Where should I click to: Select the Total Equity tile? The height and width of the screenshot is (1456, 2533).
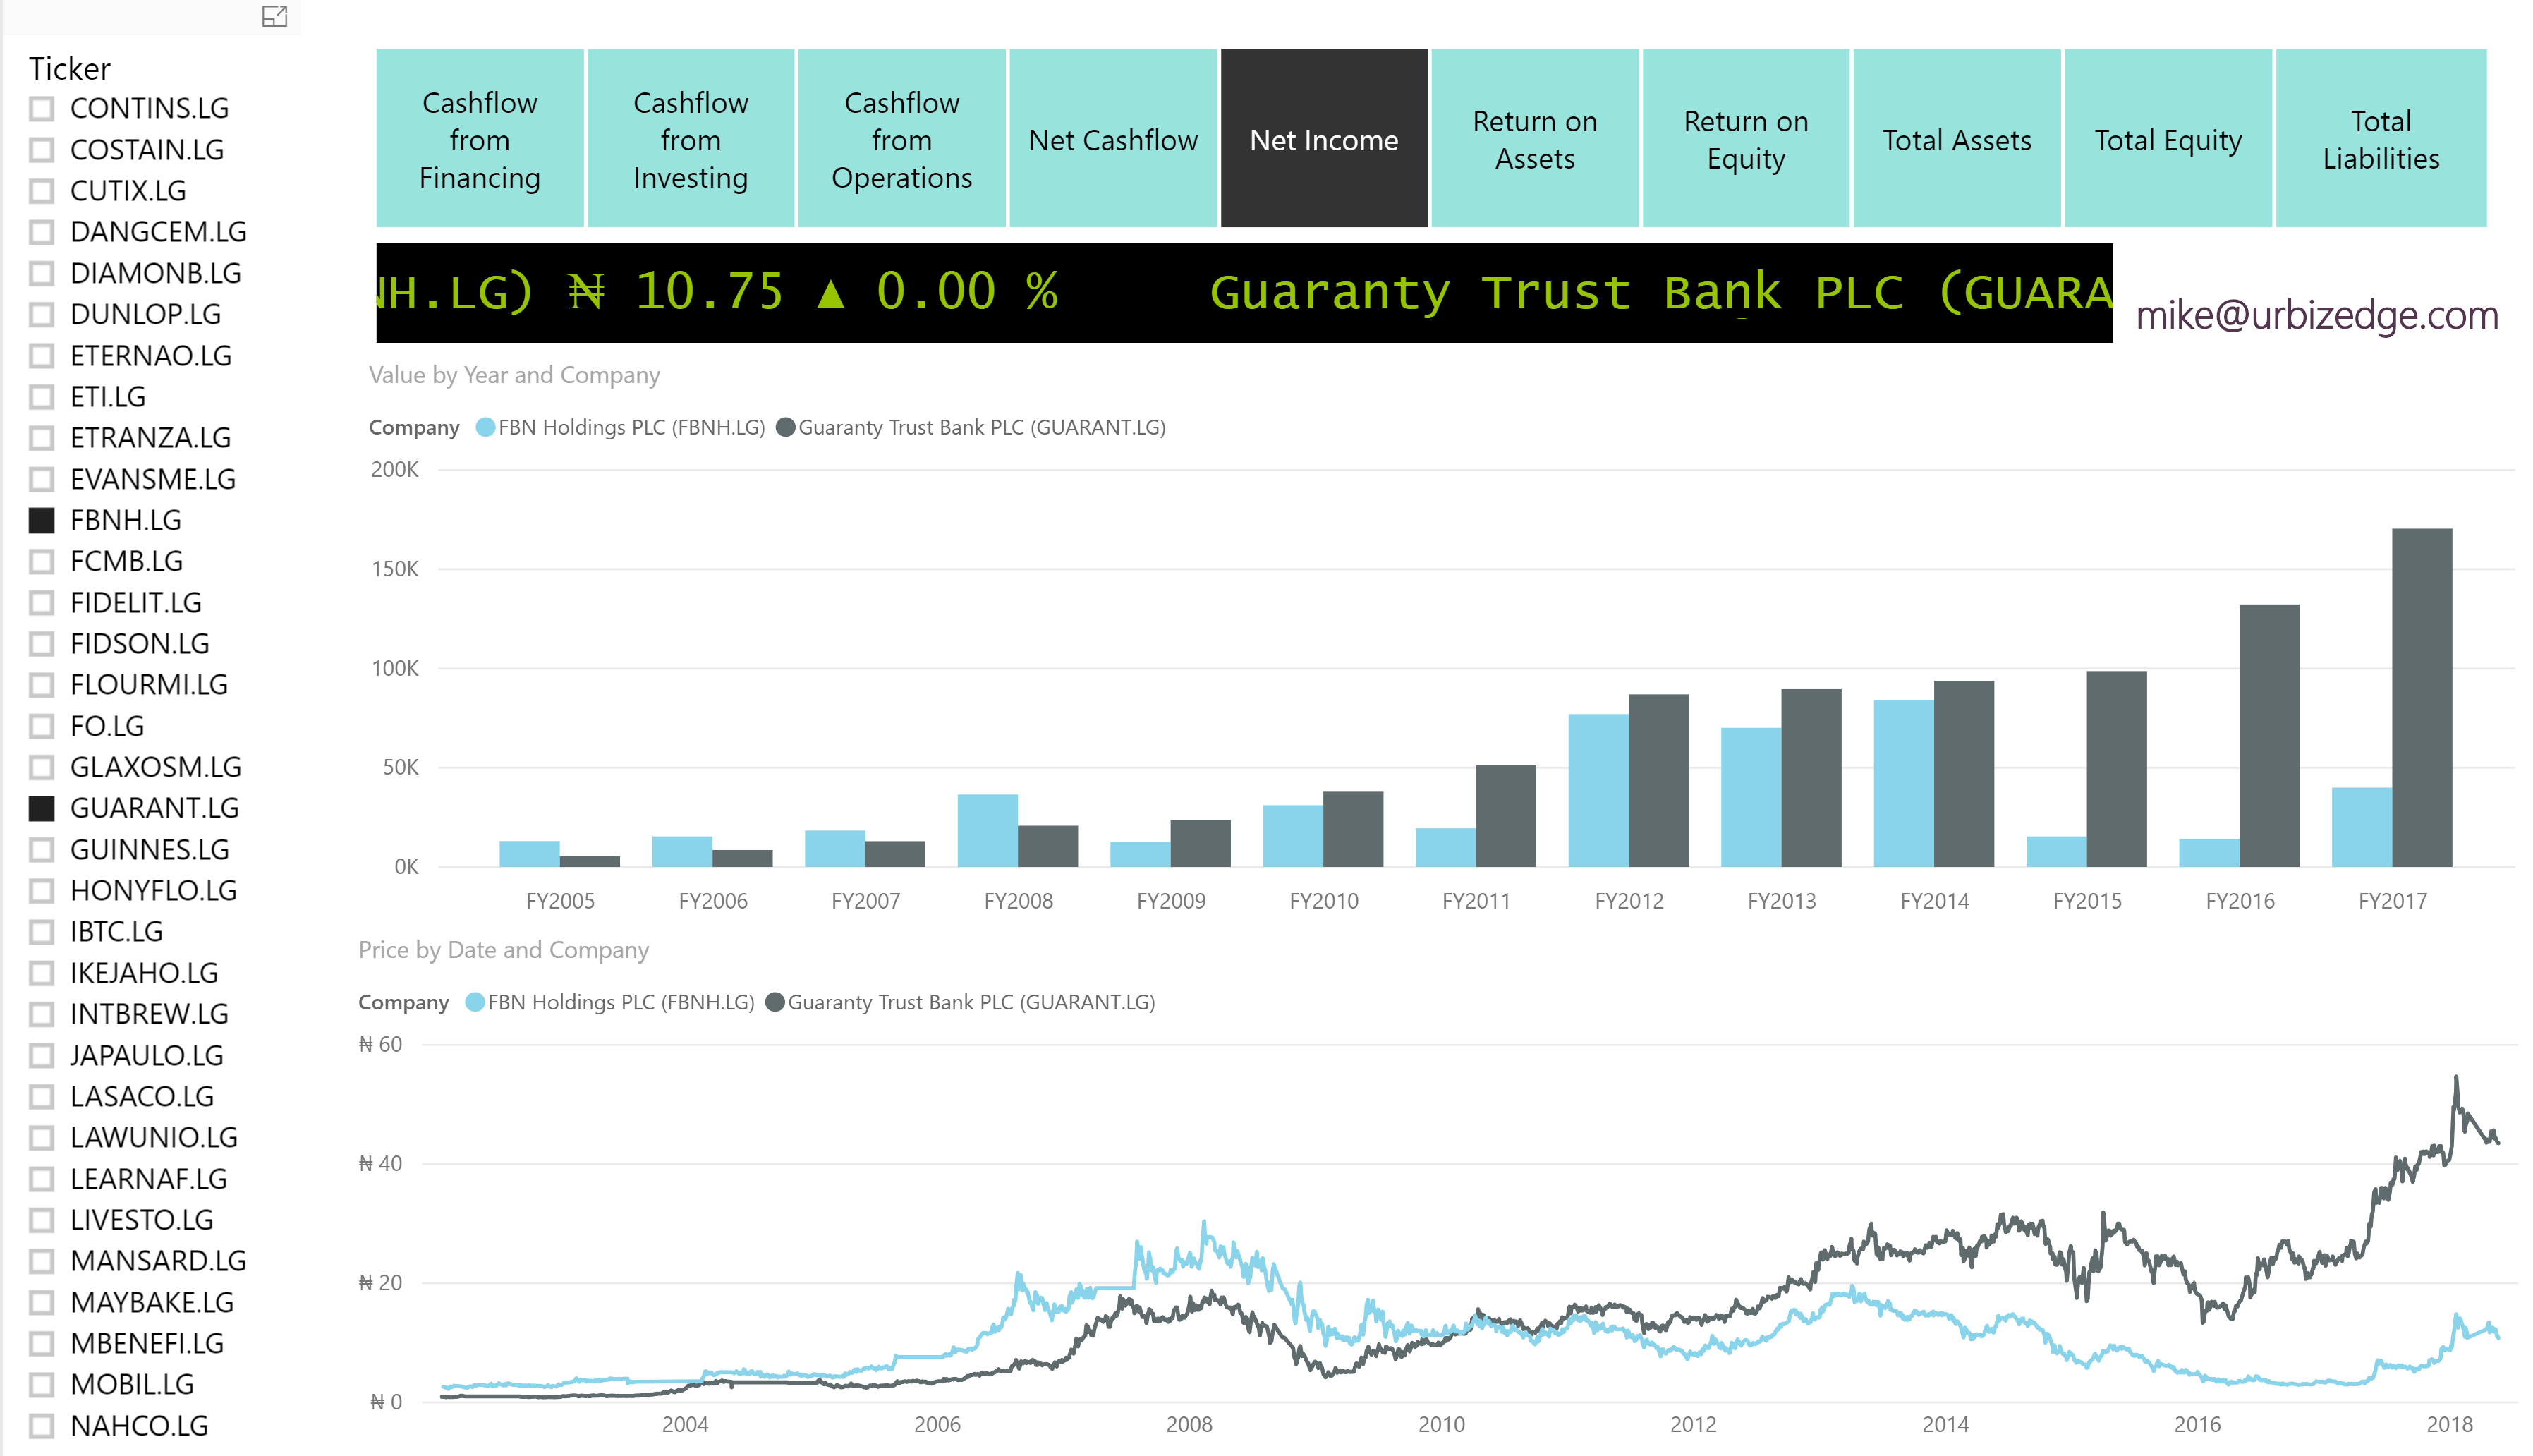[x=2167, y=139]
